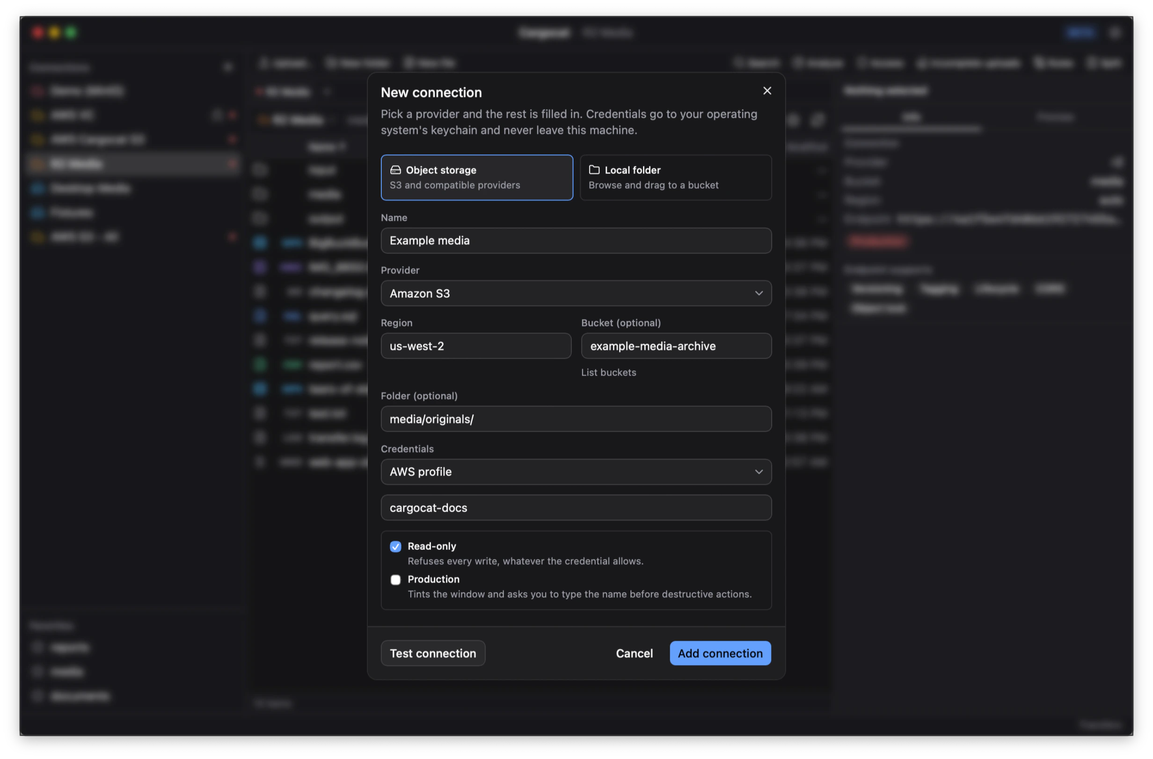Click the profile name field 'cargocat-docs'

[576, 508]
